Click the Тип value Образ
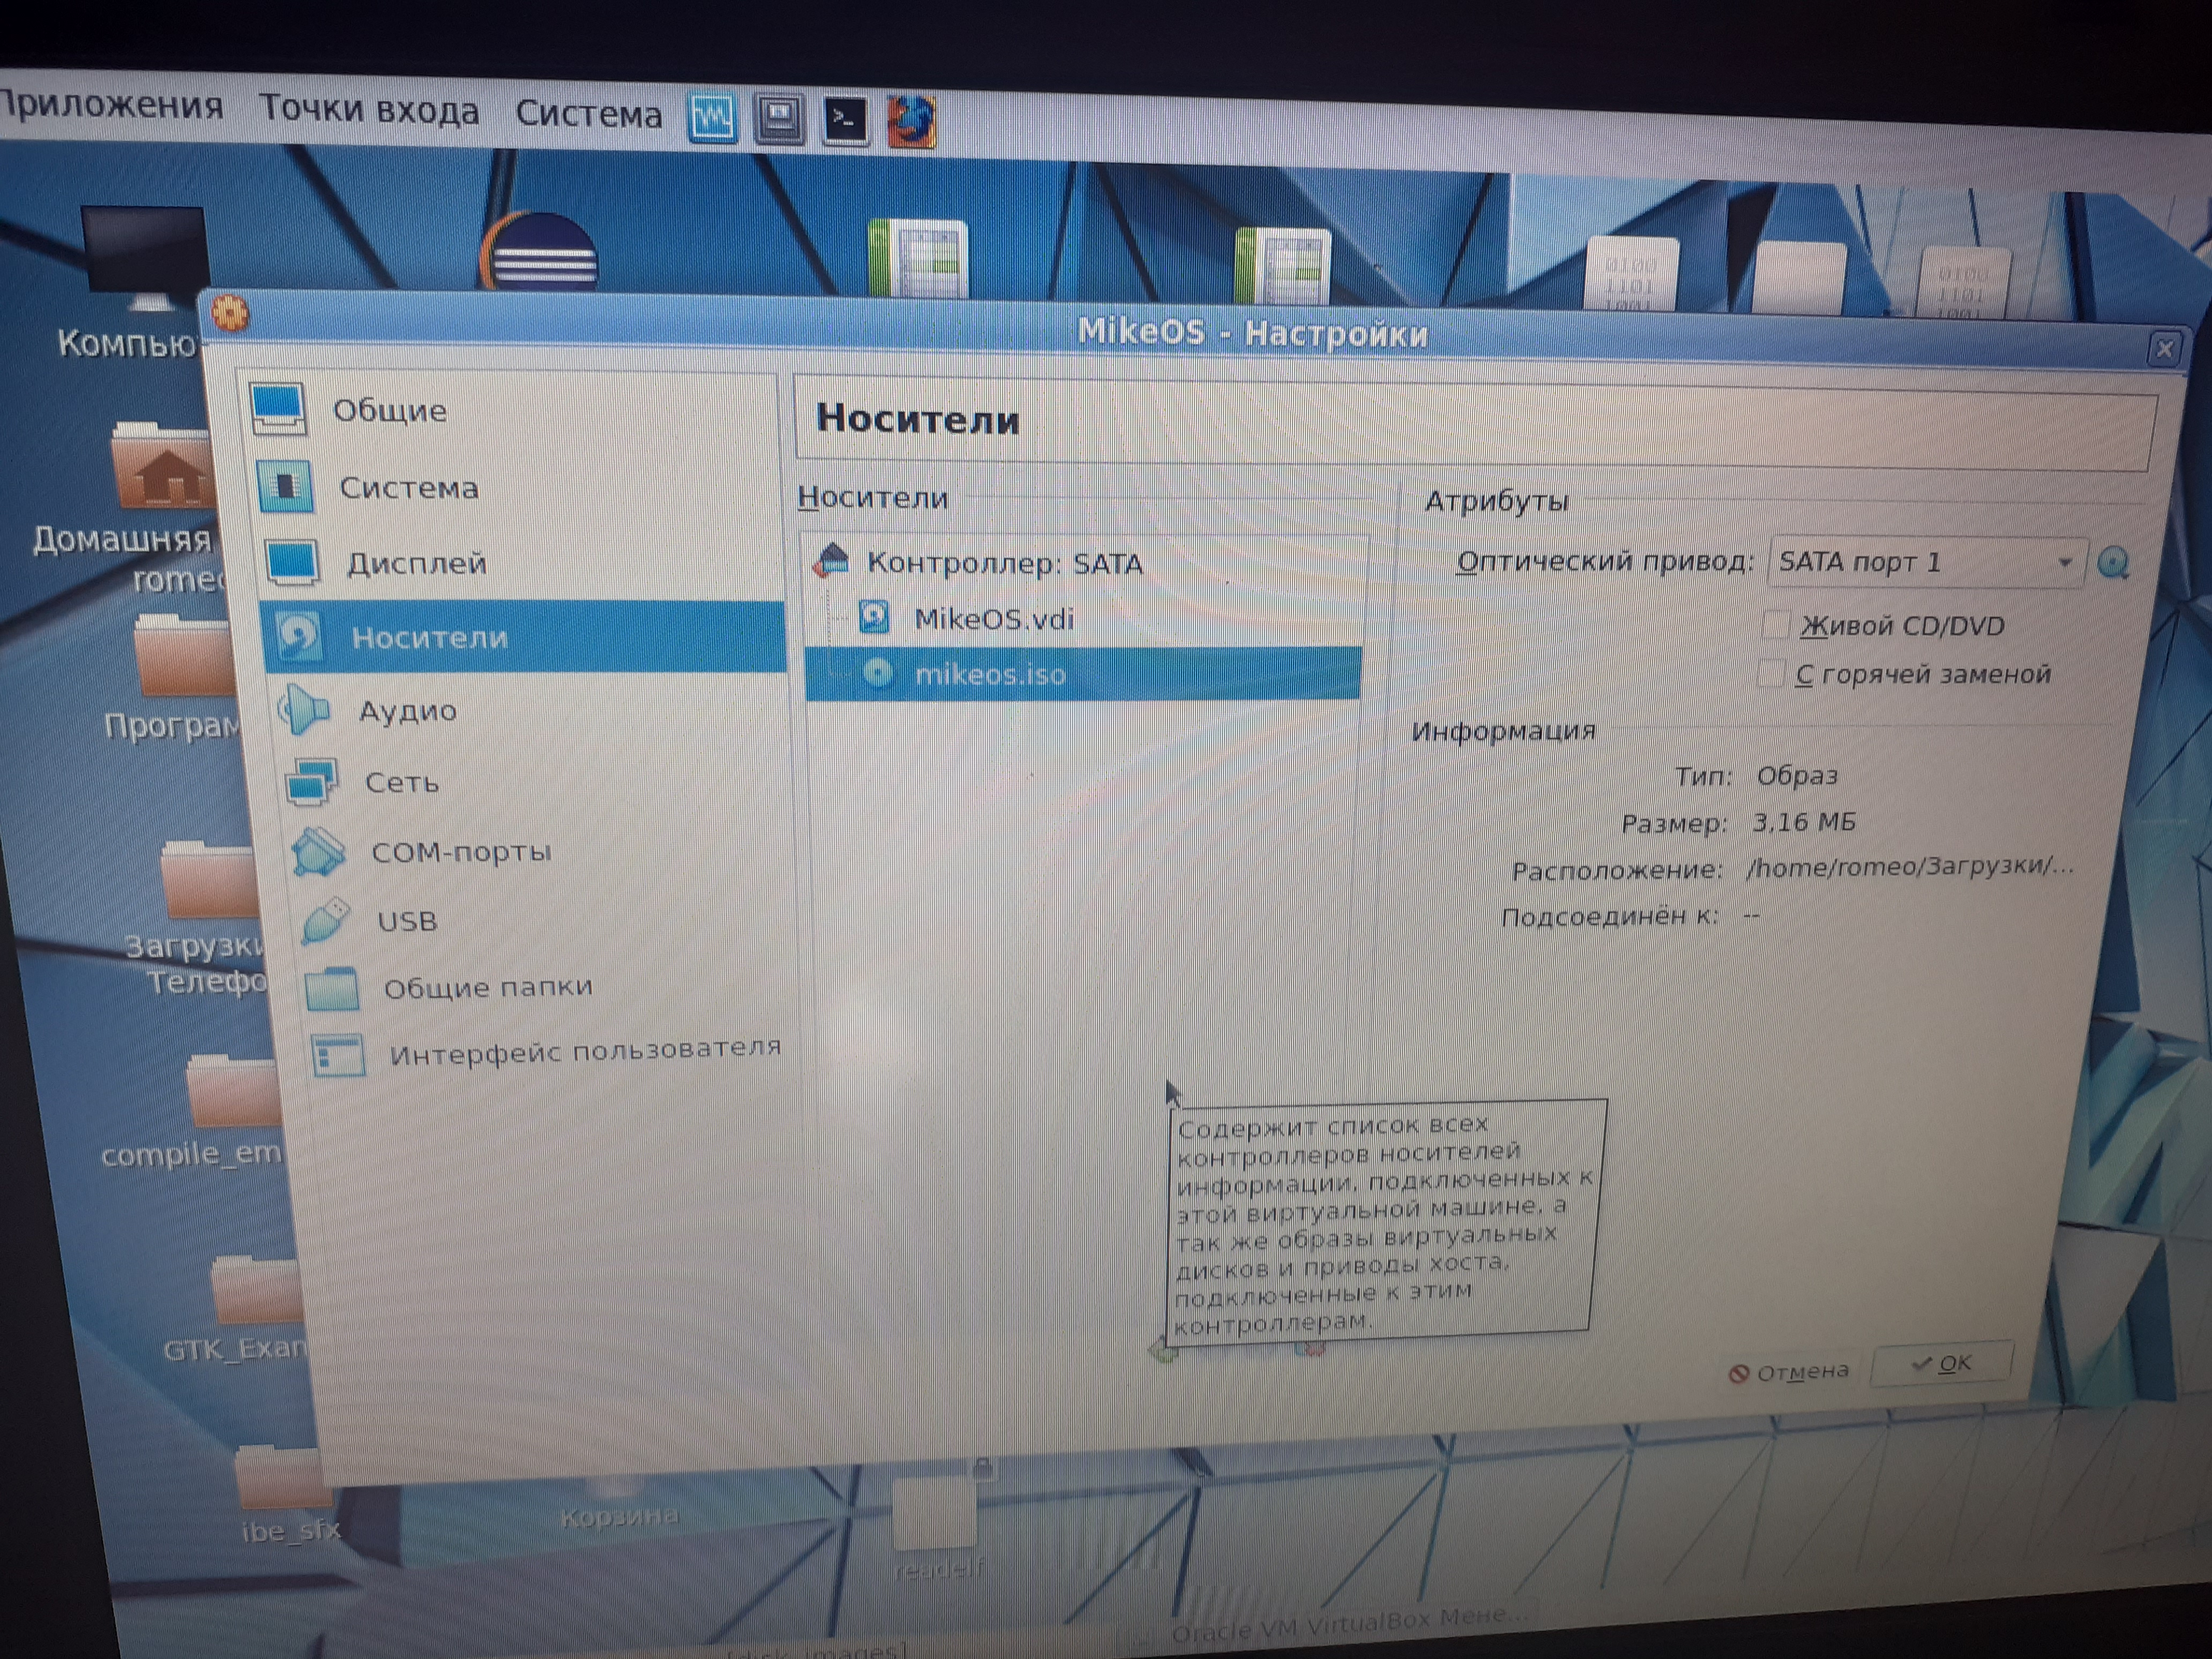The image size is (2212, 1659). 1797,775
